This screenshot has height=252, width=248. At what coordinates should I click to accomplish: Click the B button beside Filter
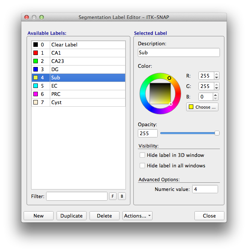(x=122, y=196)
